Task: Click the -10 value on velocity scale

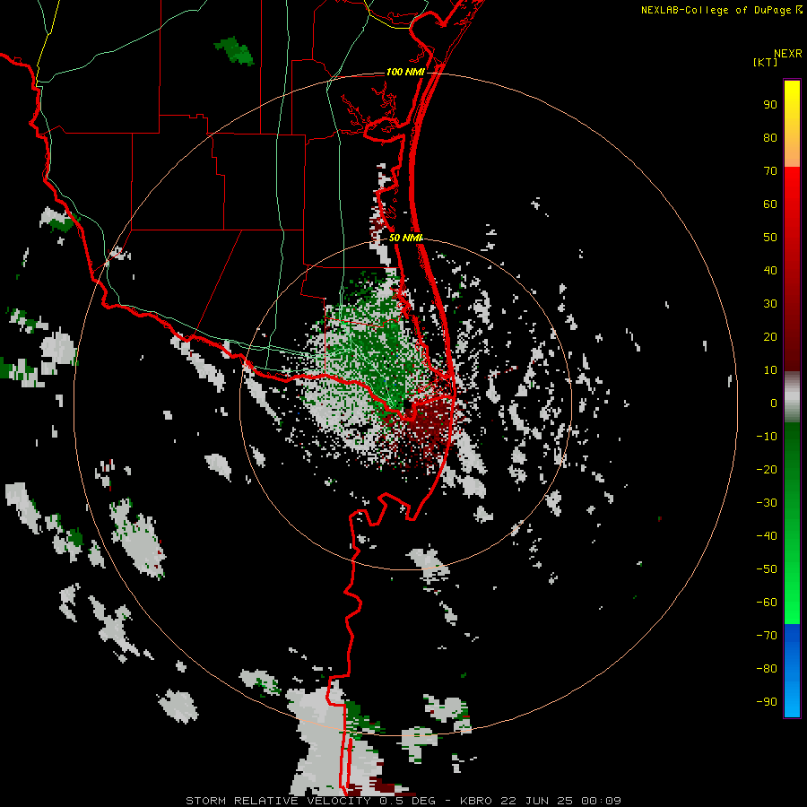Action: tap(767, 437)
